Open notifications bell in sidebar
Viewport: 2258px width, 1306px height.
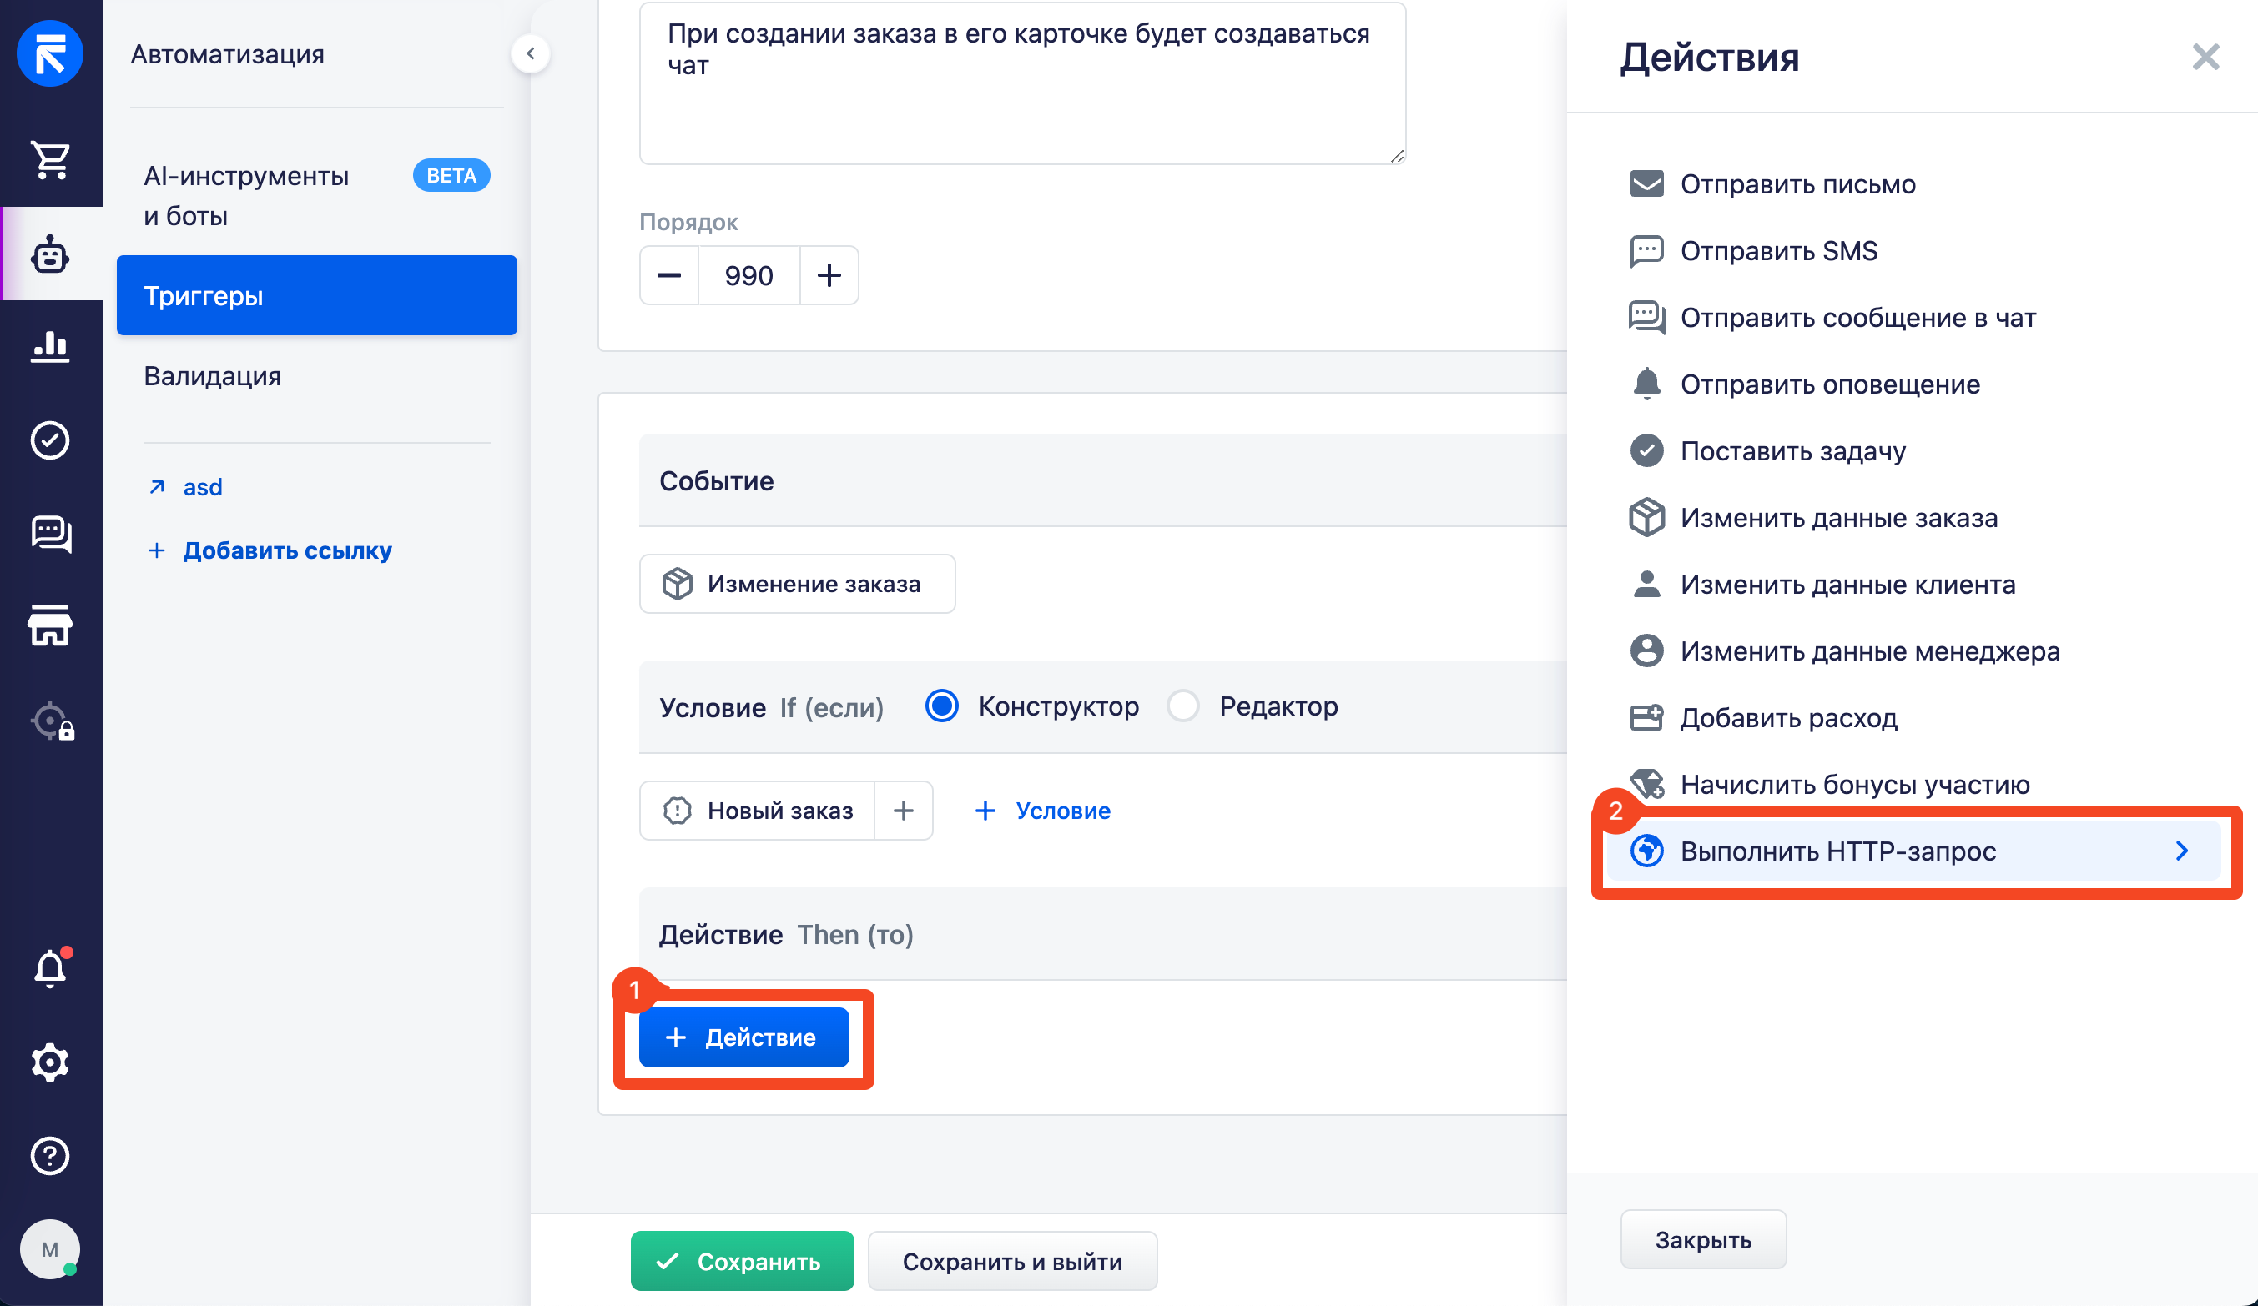(51, 968)
